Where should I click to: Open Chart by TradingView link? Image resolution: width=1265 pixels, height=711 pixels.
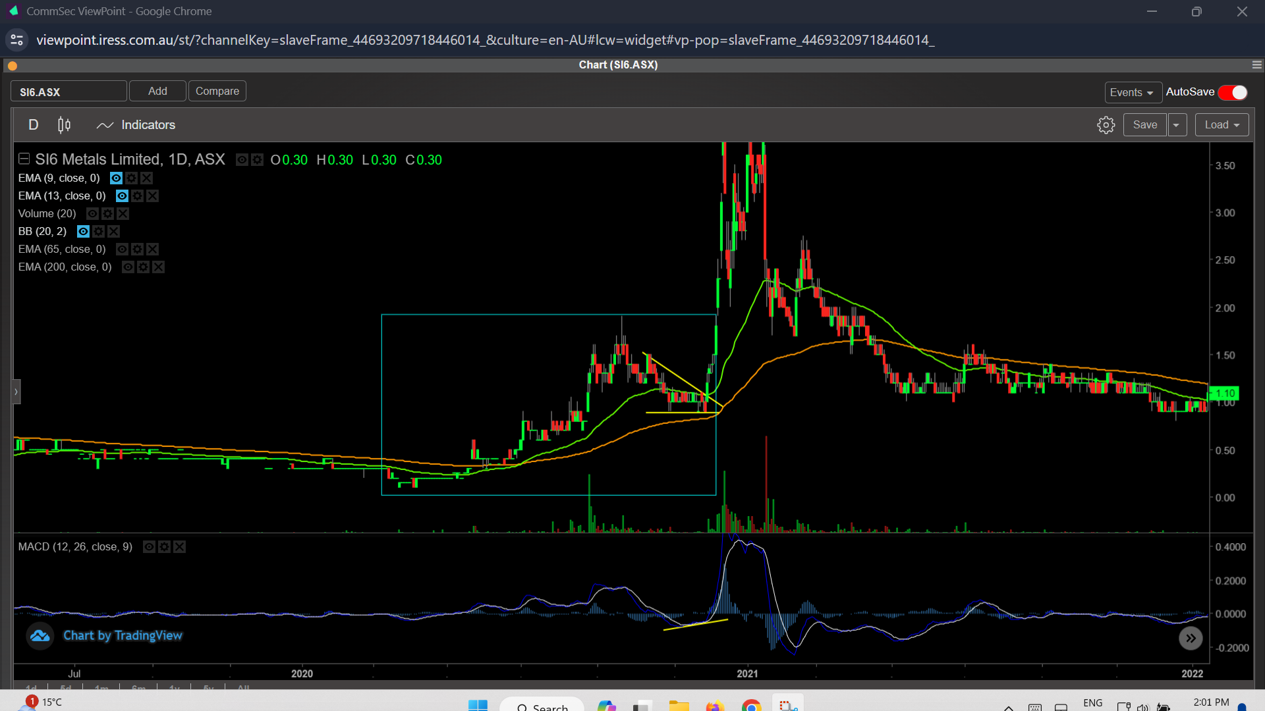tap(123, 636)
